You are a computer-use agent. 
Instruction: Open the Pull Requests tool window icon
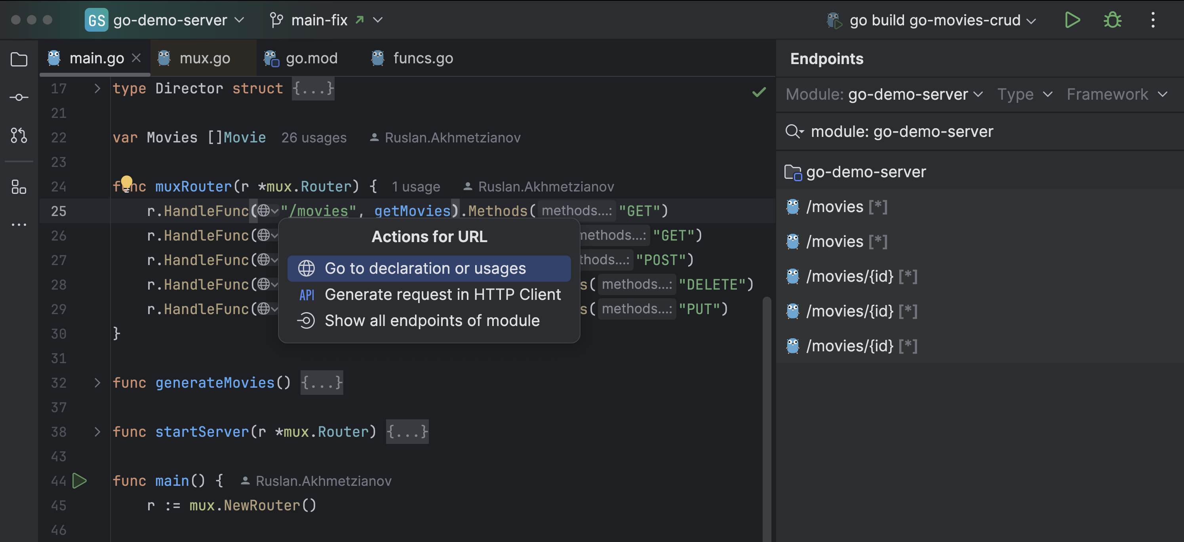tap(19, 135)
